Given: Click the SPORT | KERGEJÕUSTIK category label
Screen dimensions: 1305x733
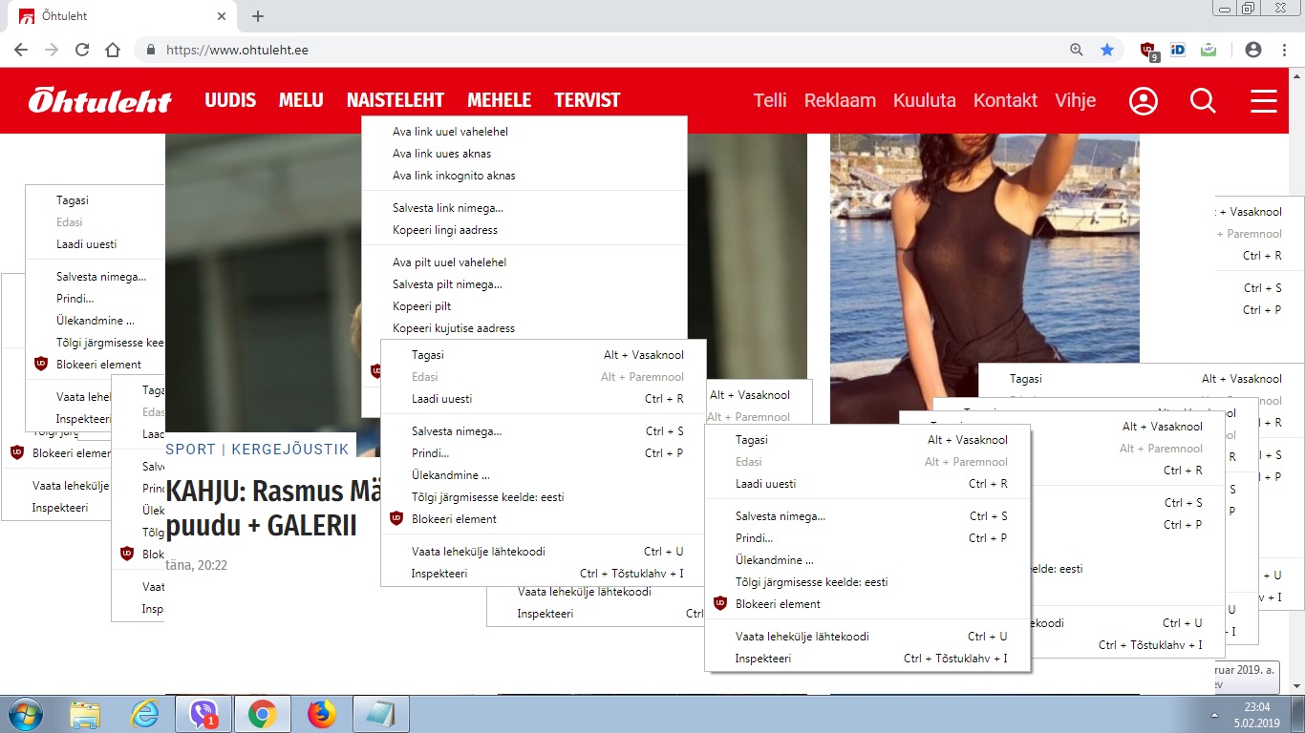Looking at the screenshot, I should coord(258,449).
